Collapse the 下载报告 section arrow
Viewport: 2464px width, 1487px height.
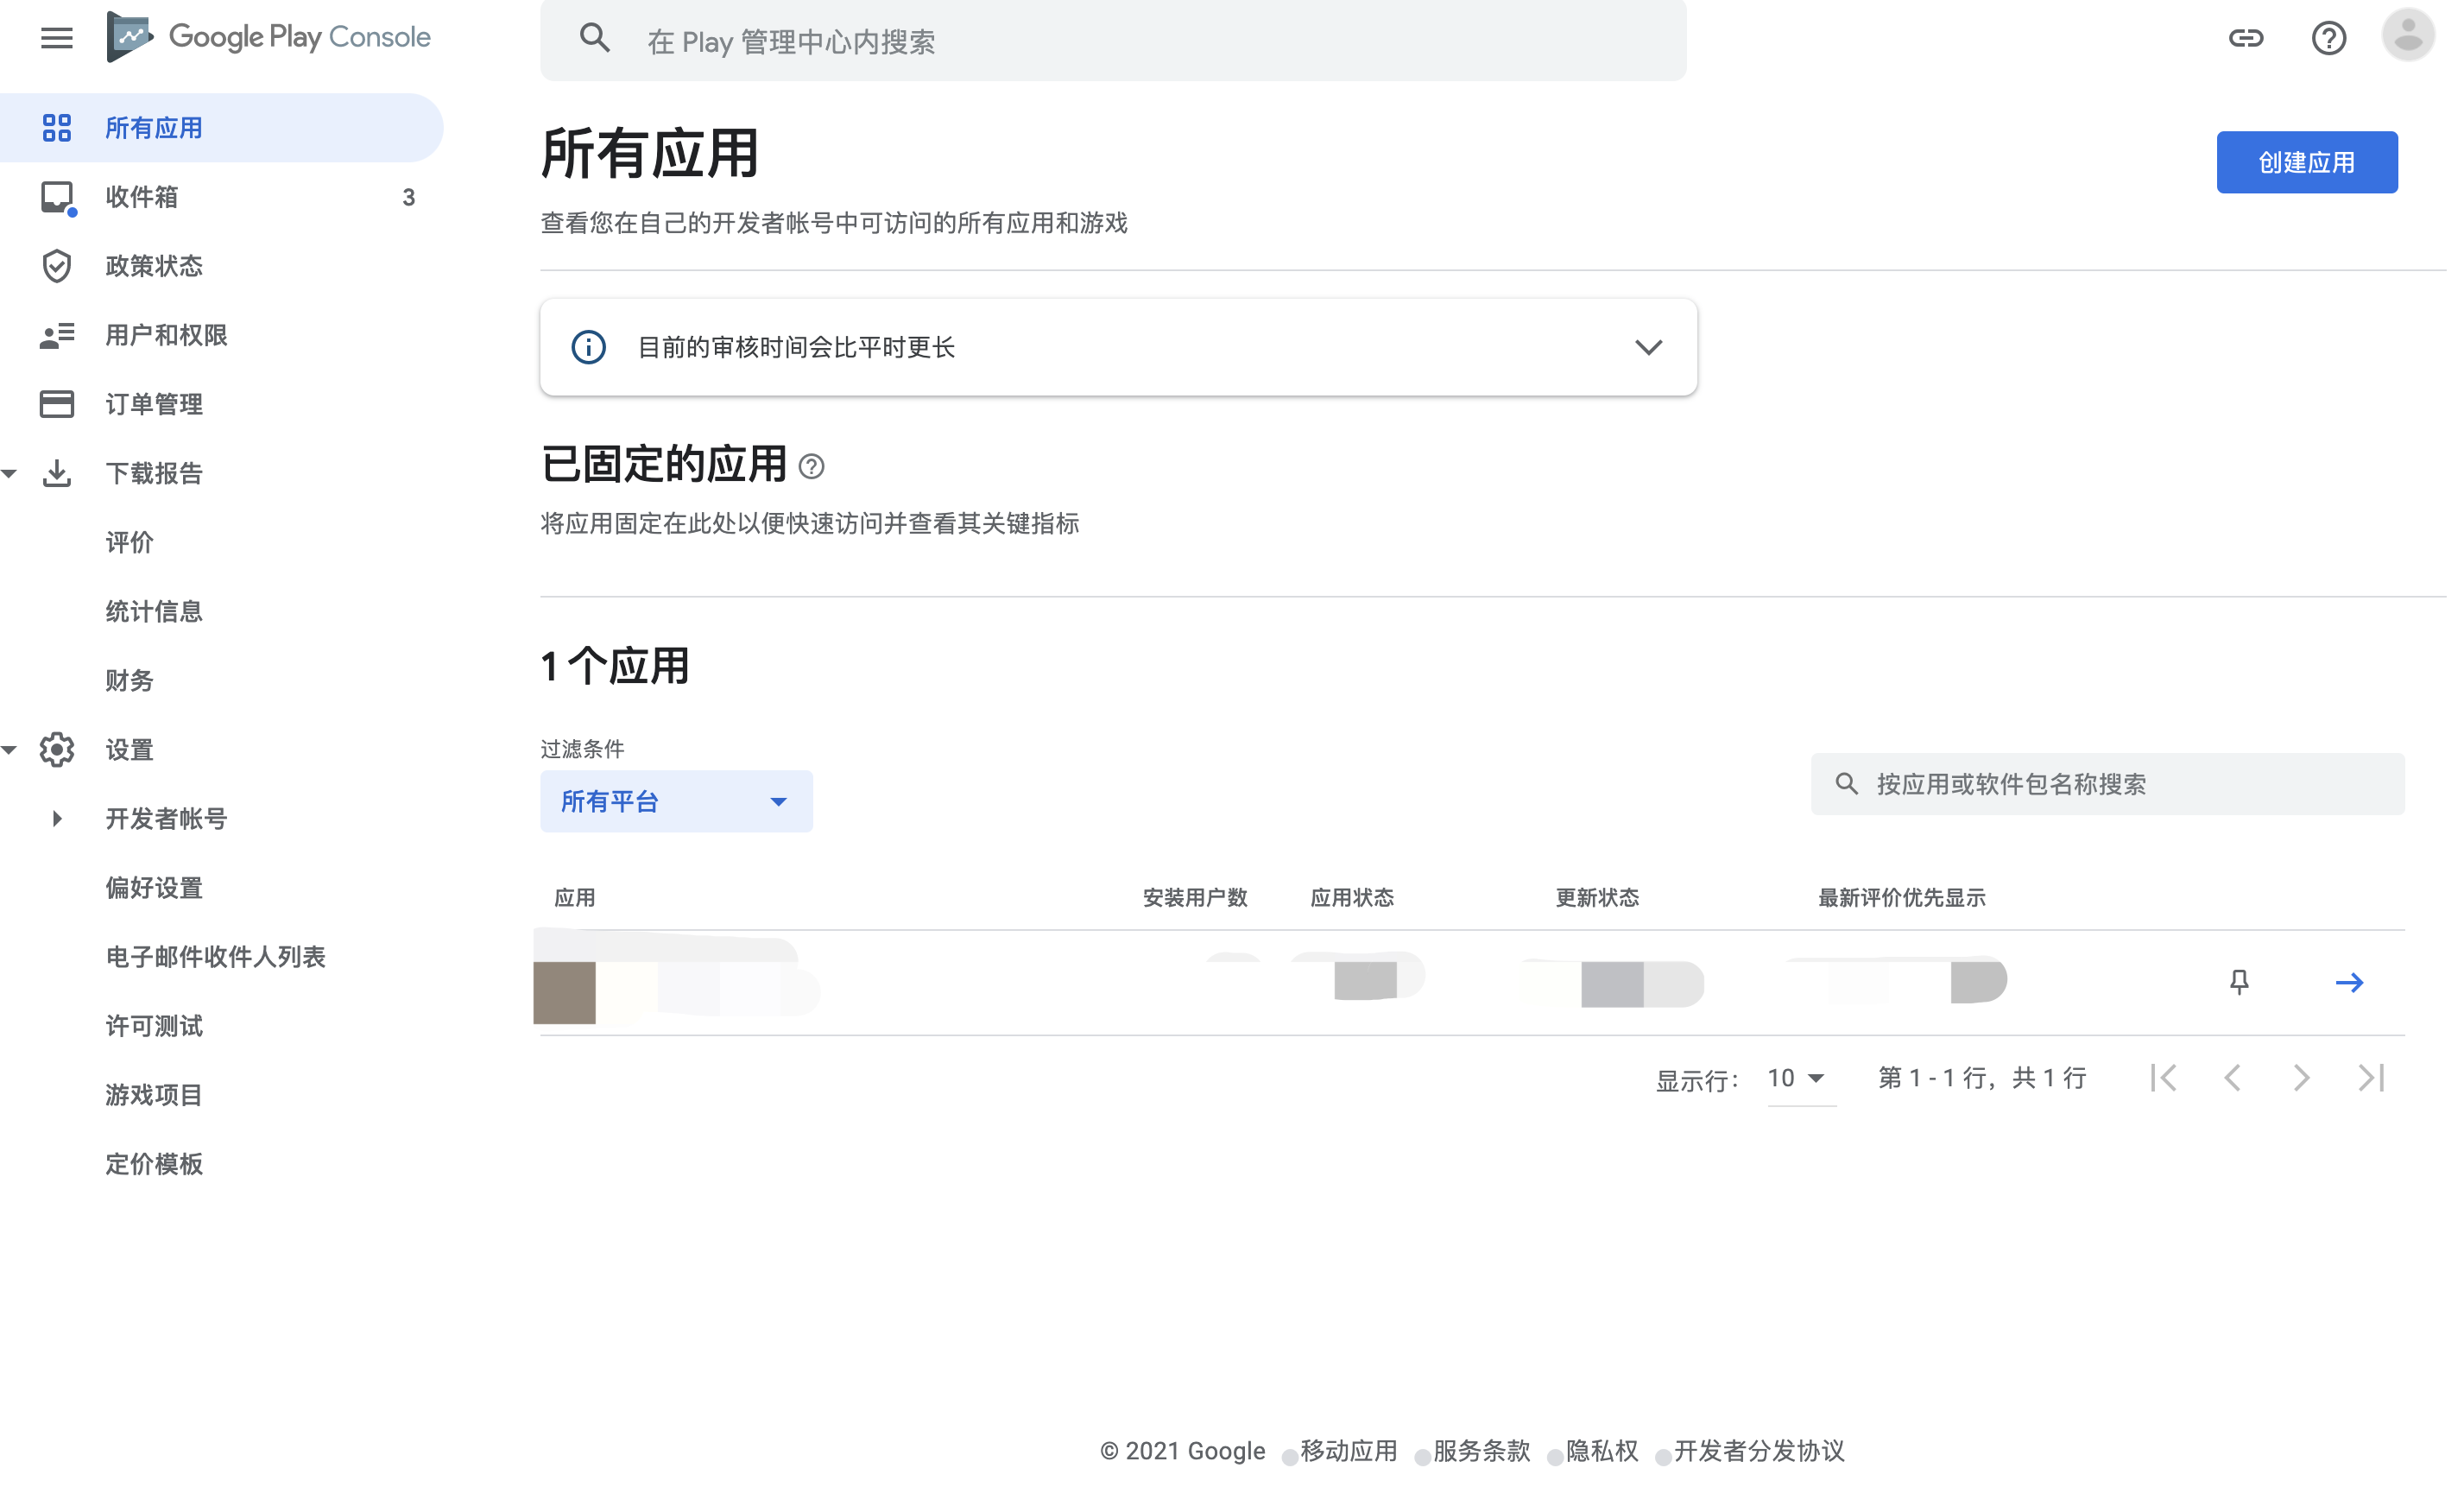click(9, 476)
